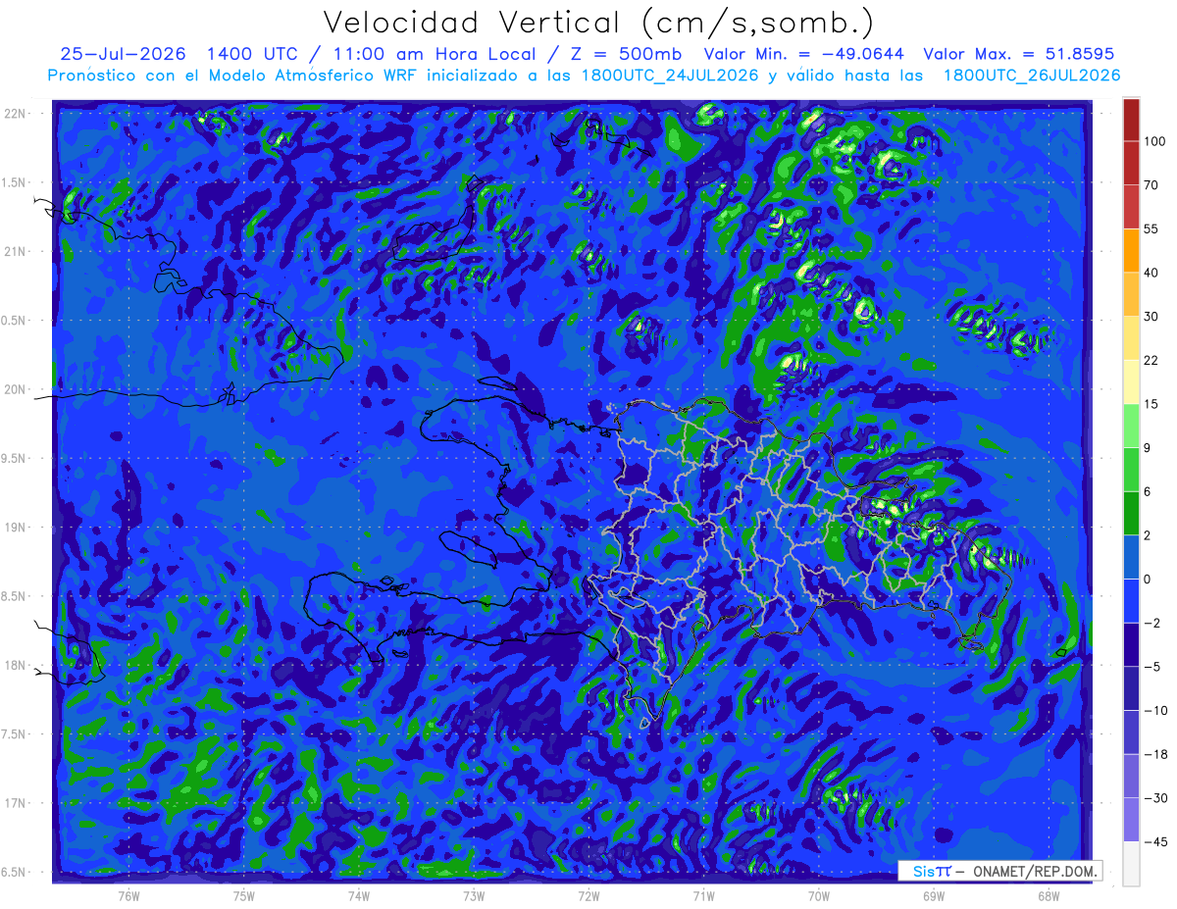This screenshot has width=1177, height=909.
Task: Click the colorbar value '15'
Action: coord(1151,404)
